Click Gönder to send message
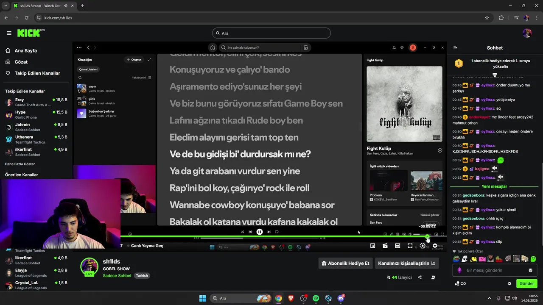Image resolution: width=543 pixels, height=305 pixels. (527, 283)
